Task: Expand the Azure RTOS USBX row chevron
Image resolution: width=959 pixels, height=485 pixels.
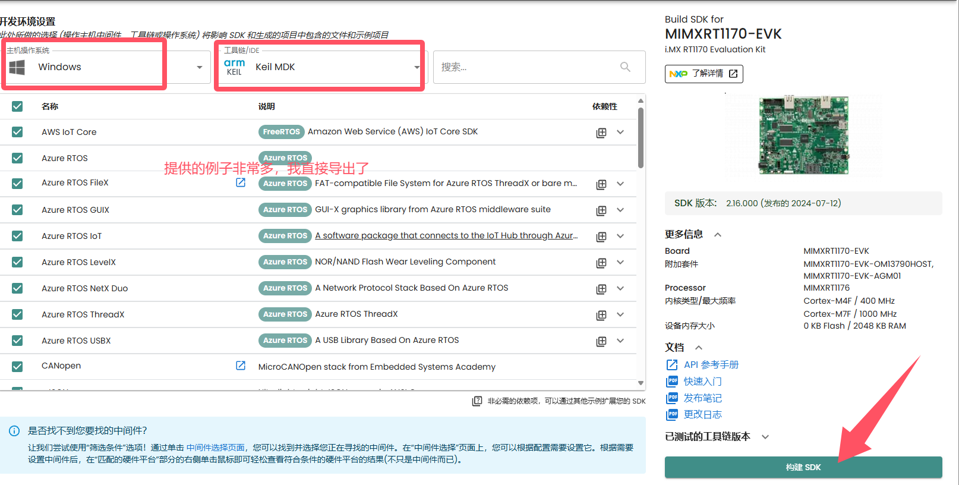Action: (x=620, y=341)
